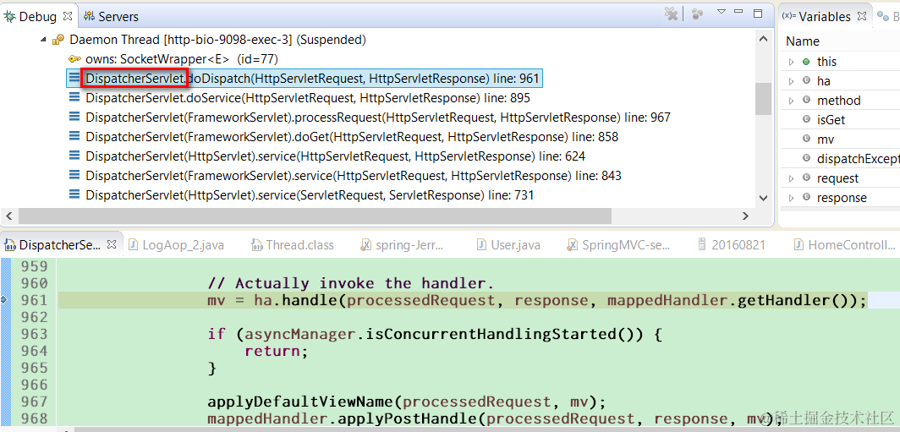The height and width of the screenshot is (432, 900).
Task: Select doService line 895 stack frame
Action: pos(308,97)
